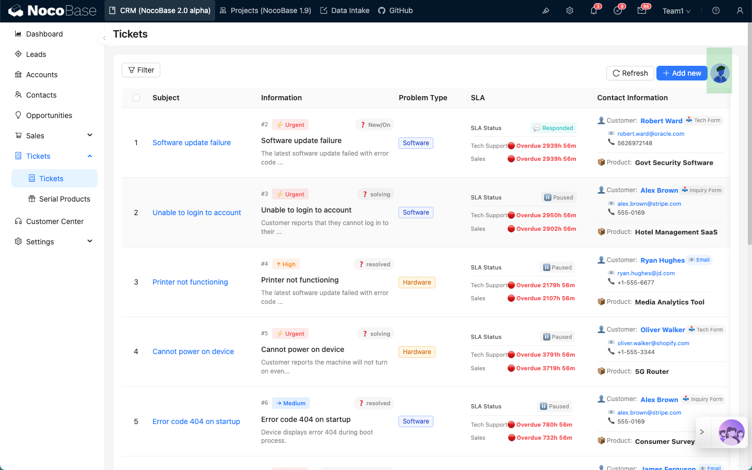This screenshot has width=752, height=470.
Task: Open the Team1 role dropdown
Action: click(x=676, y=11)
